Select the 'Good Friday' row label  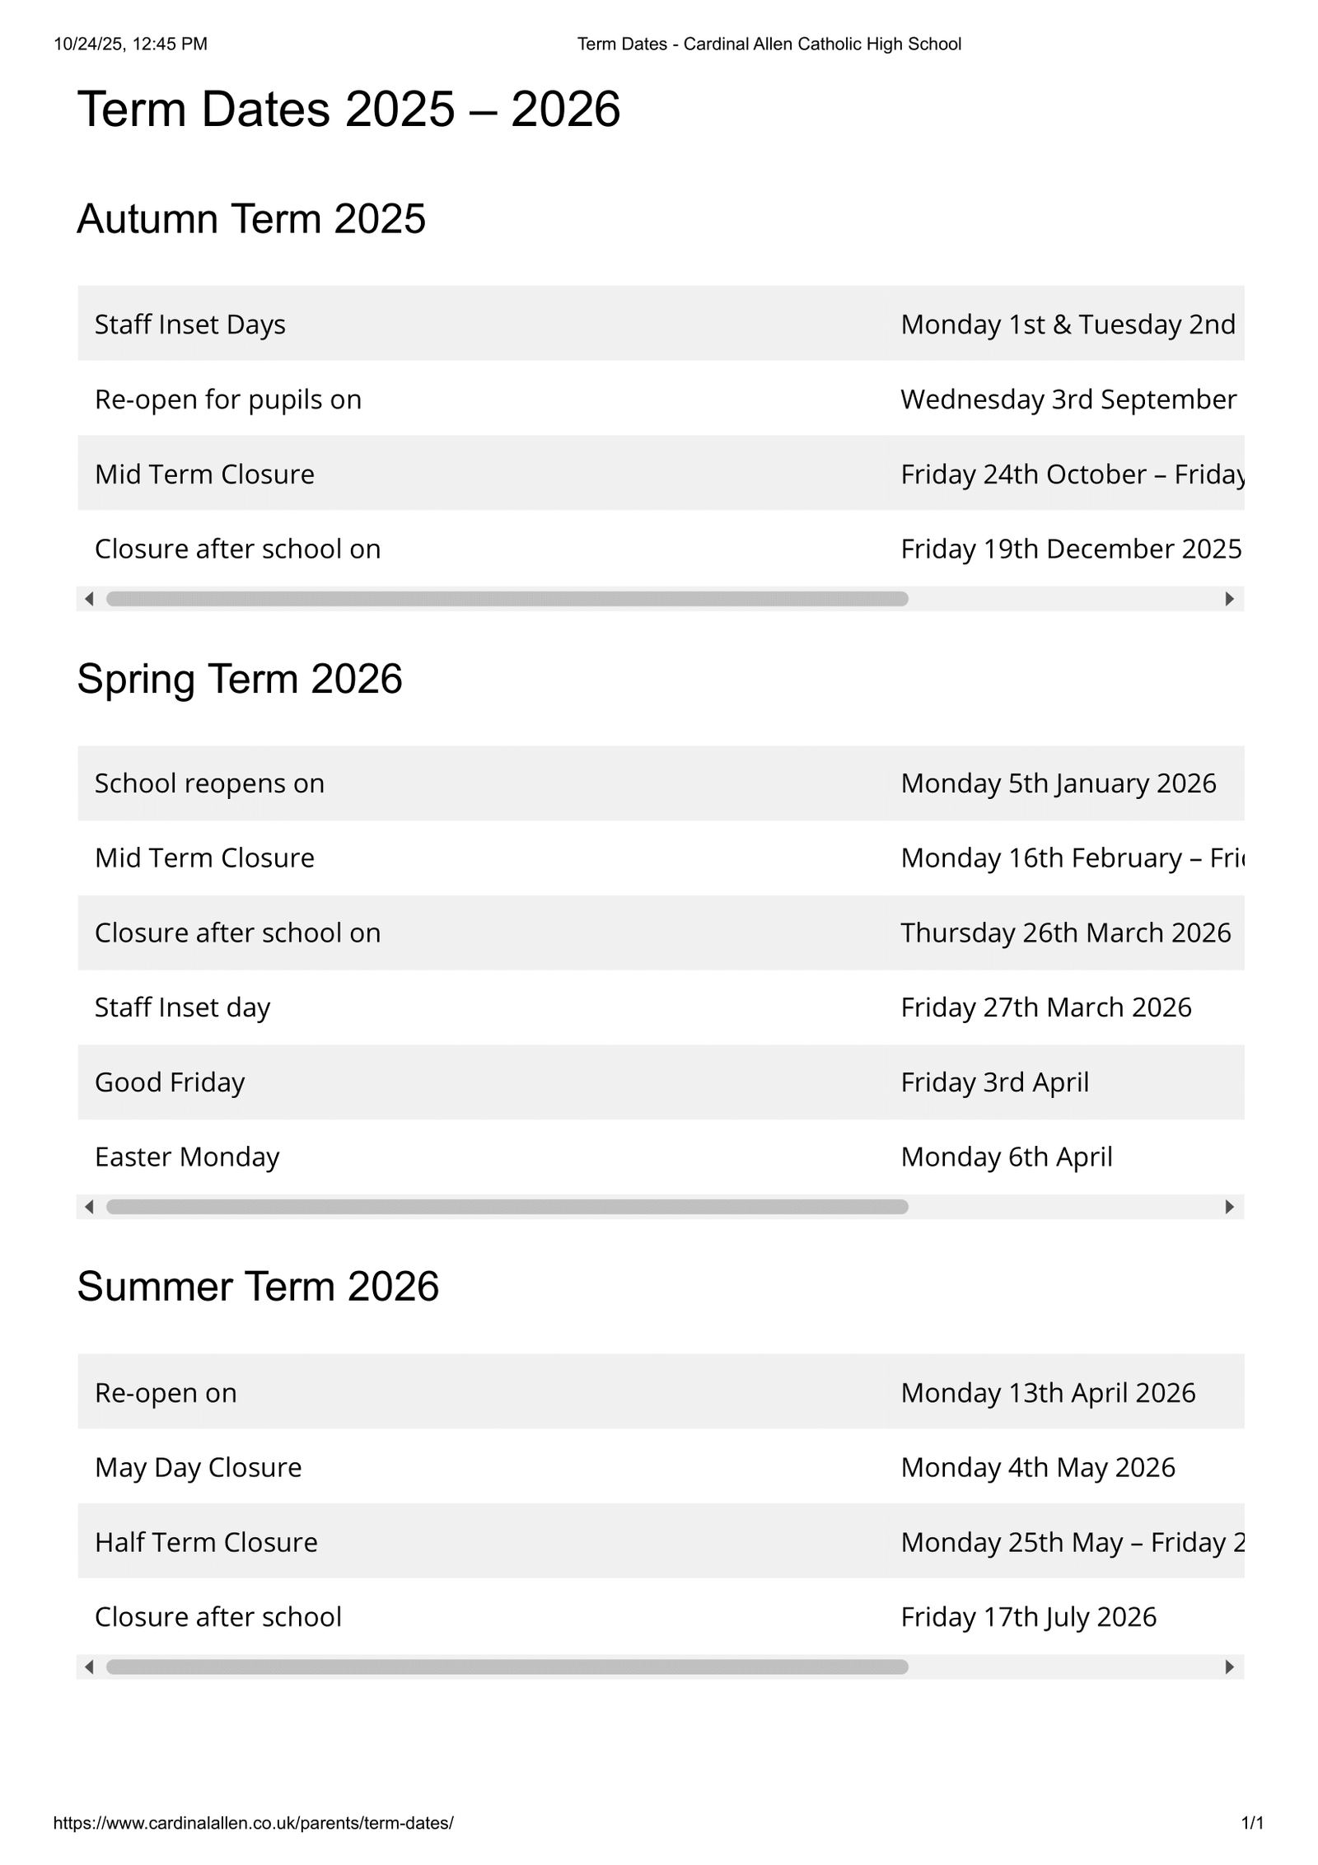(x=170, y=1082)
